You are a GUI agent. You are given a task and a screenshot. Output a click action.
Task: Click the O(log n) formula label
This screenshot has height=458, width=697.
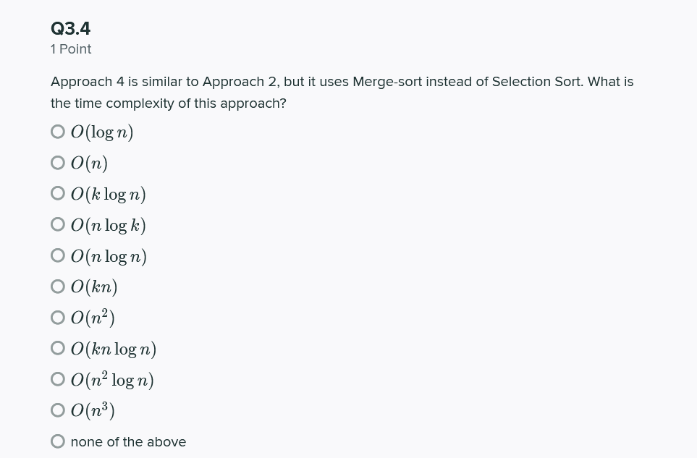(102, 132)
